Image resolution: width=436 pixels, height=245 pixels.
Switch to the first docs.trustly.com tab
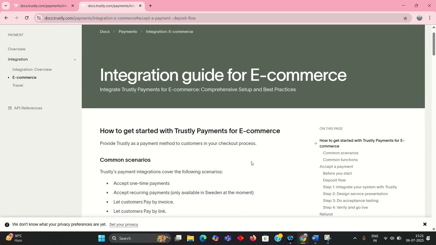[44, 6]
